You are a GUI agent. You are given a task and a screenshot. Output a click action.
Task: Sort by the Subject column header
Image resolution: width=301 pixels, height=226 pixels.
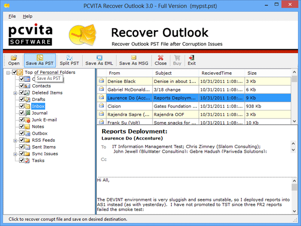coord(176,73)
